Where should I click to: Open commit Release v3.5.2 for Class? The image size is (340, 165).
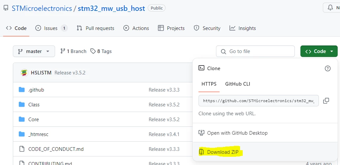point(164,105)
